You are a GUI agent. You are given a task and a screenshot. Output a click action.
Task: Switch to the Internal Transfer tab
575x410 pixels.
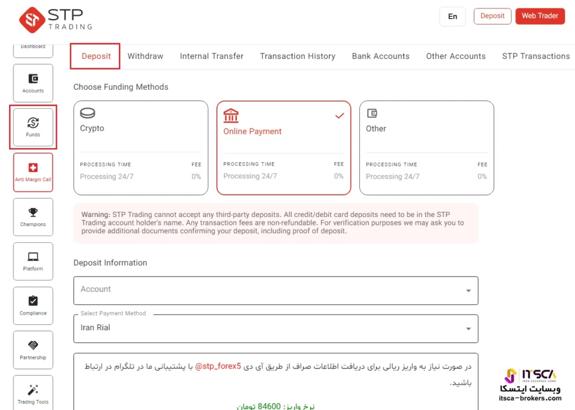point(212,56)
